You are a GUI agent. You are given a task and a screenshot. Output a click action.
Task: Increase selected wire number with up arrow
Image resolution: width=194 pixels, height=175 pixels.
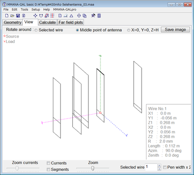click(x=159, y=165)
